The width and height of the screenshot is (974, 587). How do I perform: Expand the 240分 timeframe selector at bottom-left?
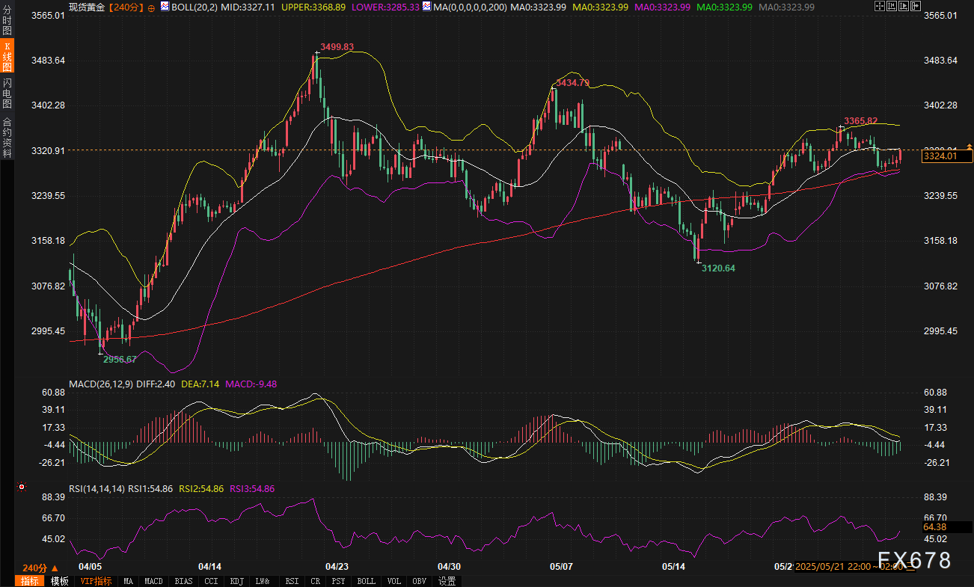pyautogui.click(x=39, y=568)
